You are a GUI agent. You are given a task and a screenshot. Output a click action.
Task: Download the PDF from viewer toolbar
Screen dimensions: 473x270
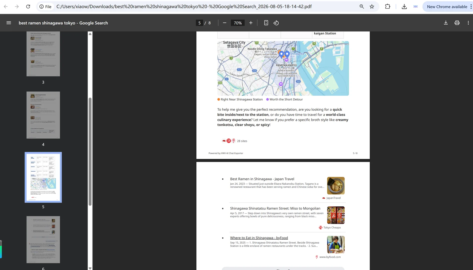446,23
